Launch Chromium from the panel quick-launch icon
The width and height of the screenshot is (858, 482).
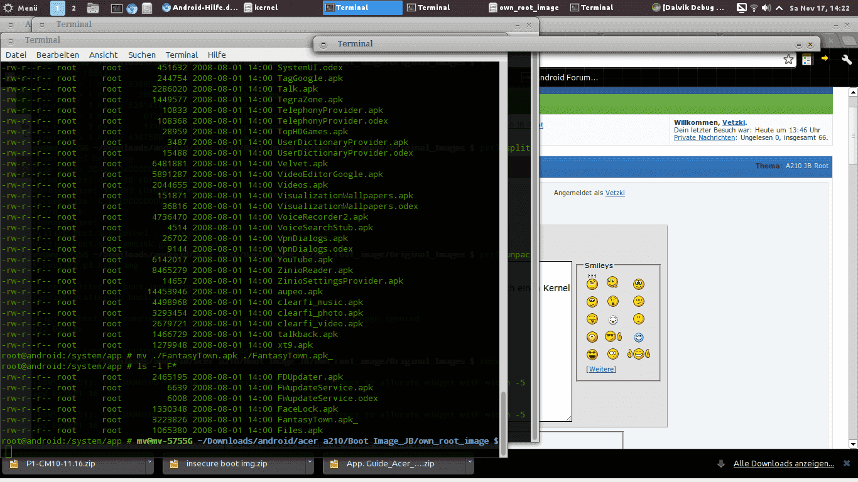131,8
